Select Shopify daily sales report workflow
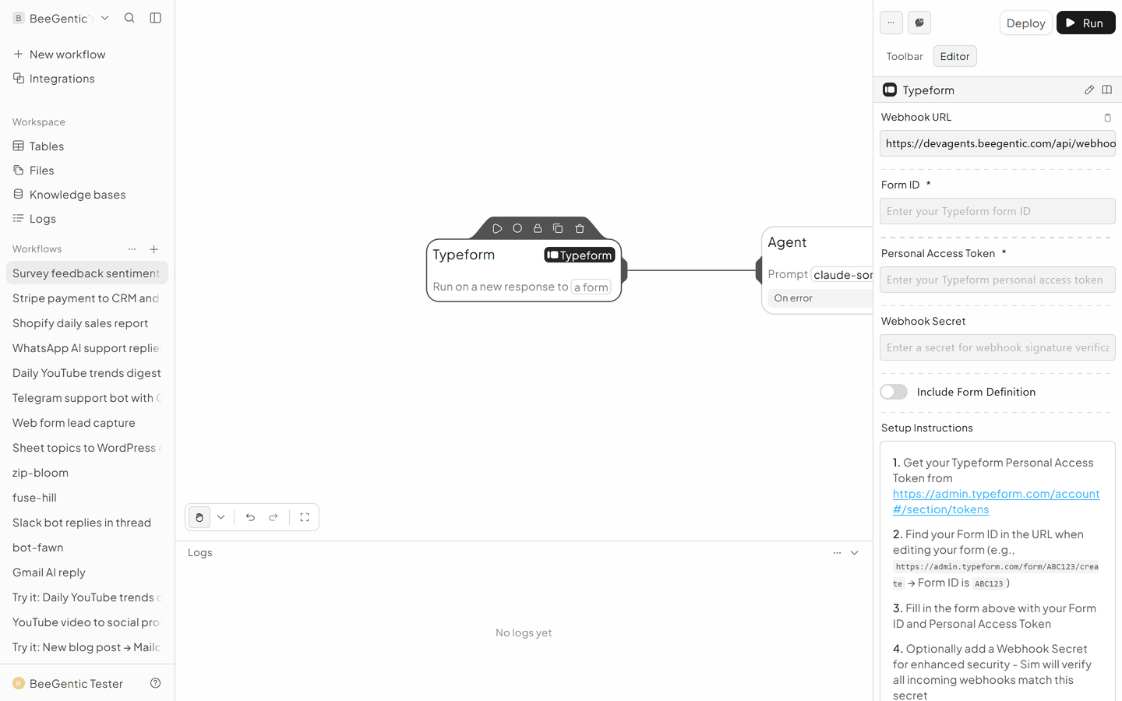This screenshot has width=1122, height=701. pos(87,323)
